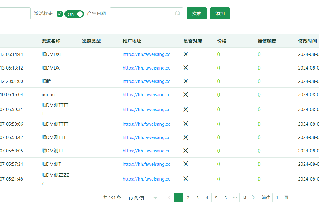Go to page 3
Screen dimensions: 319x207
click(x=197, y=198)
